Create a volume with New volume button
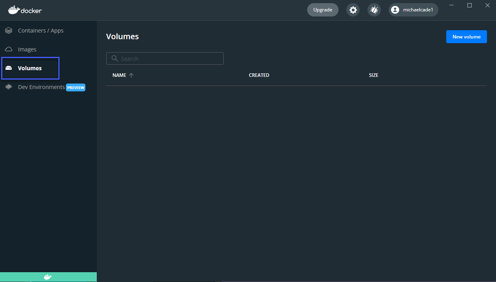The height and width of the screenshot is (282, 496). pyautogui.click(x=466, y=36)
